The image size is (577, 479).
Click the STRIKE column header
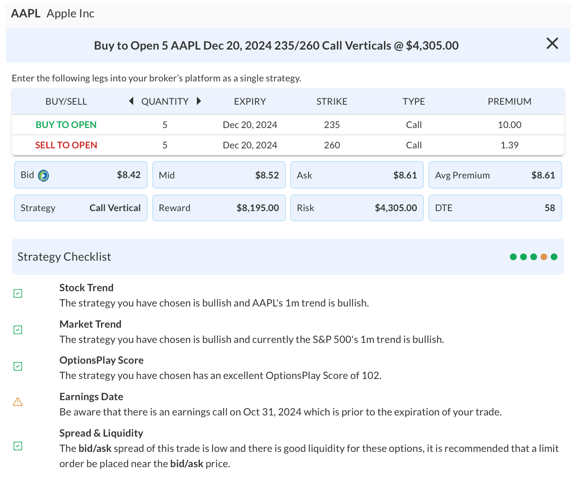coord(332,101)
